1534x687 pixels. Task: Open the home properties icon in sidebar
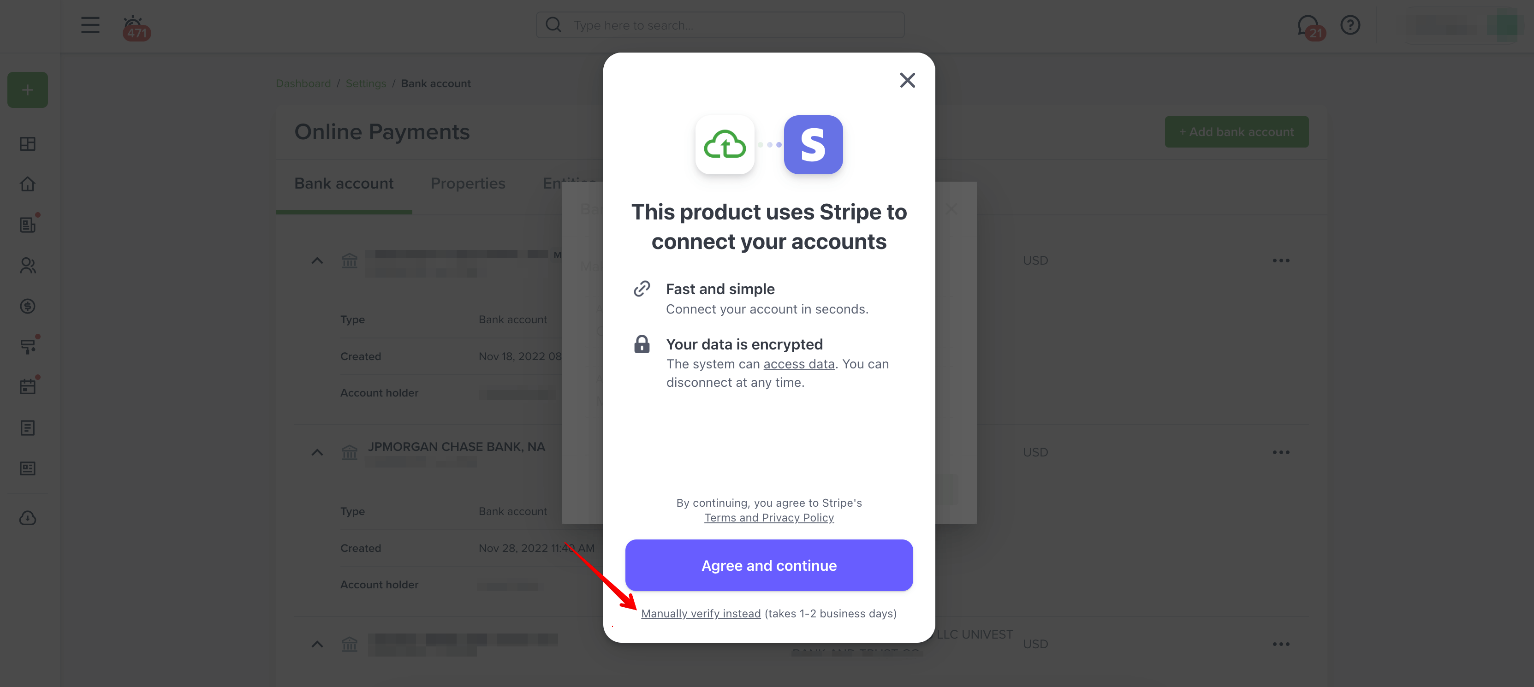(27, 184)
